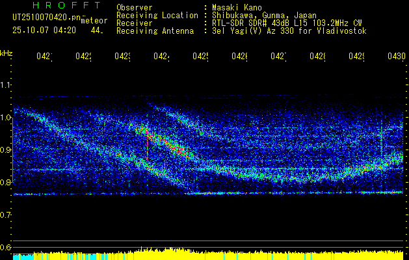Click the yellow signal-level bar at the bottom
Viewport: 409px width, 260px height.
point(218,255)
